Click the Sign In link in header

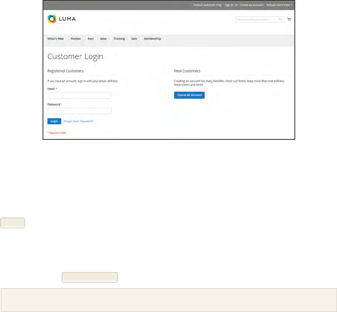[229, 5]
